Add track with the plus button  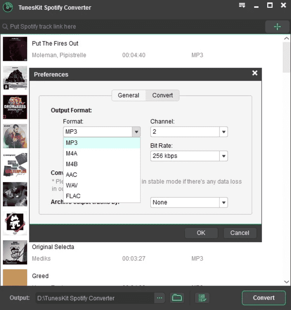coord(277,26)
